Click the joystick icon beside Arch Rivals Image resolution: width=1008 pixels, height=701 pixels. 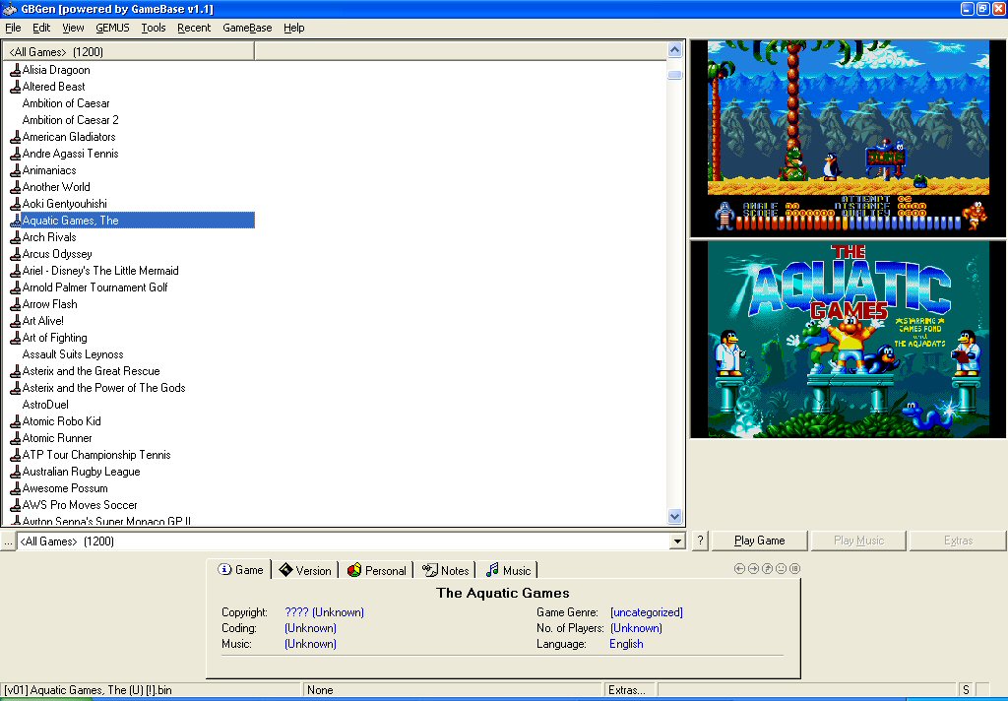pos(16,237)
